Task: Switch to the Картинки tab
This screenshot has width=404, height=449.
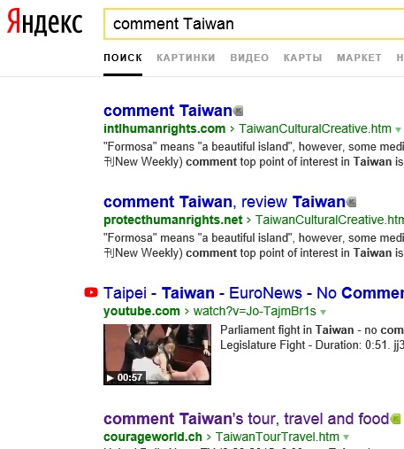Action: tap(186, 58)
